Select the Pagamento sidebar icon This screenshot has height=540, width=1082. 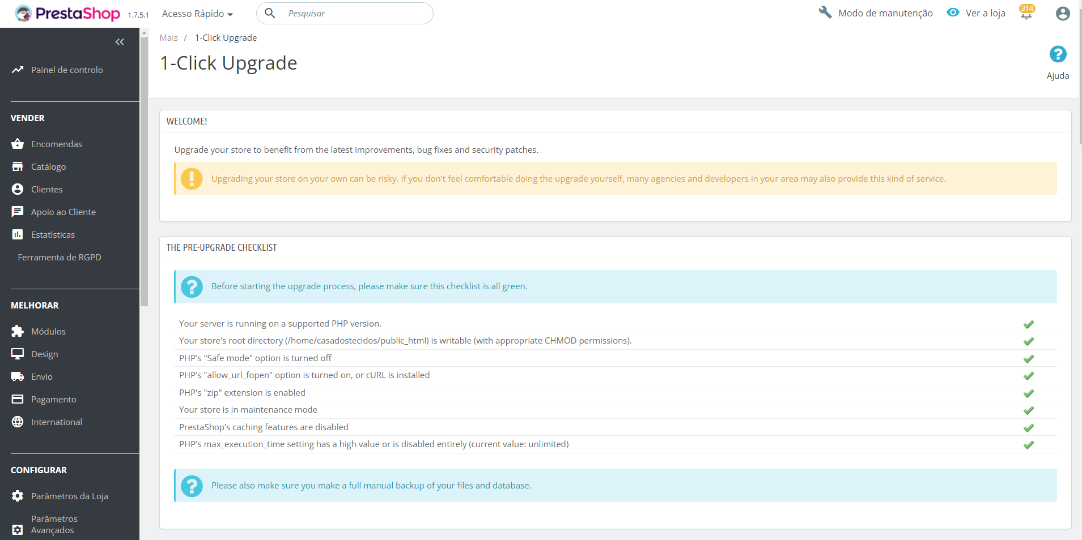pyautogui.click(x=18, y=398)
